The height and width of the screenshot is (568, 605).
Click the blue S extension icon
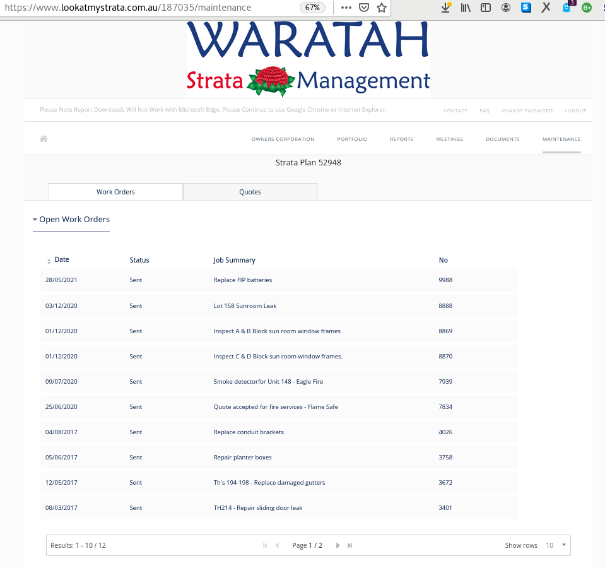526,8
